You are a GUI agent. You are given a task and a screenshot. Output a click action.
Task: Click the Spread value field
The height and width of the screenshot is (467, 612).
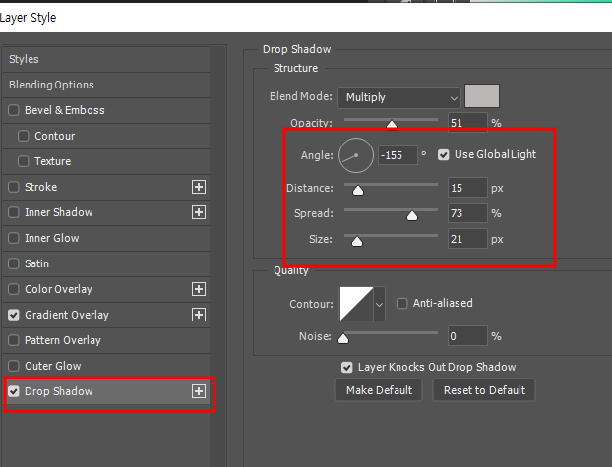(x=467, y=213)
